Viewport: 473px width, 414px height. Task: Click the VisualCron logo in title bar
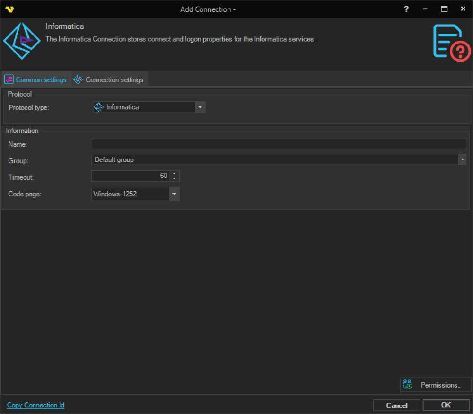point(9,9)
